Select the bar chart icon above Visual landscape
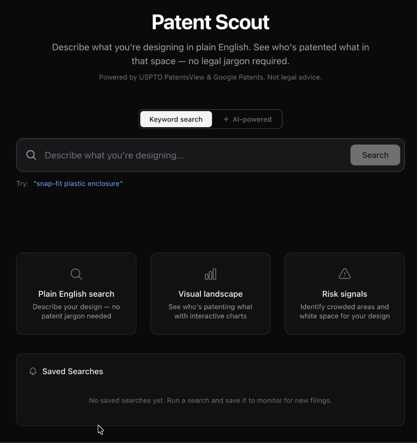This screenshot has width=417, height=443. tap(210, 274)
